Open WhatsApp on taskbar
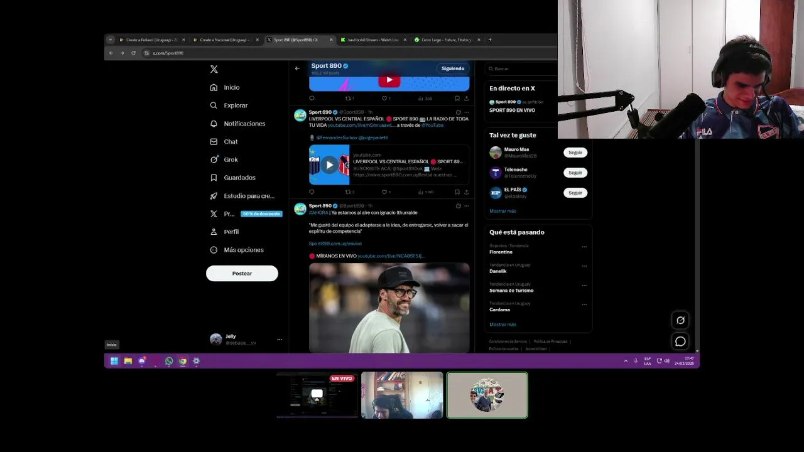Image resolution: width=804 pixels, height=452 pixels. click(x=169, y=361)
